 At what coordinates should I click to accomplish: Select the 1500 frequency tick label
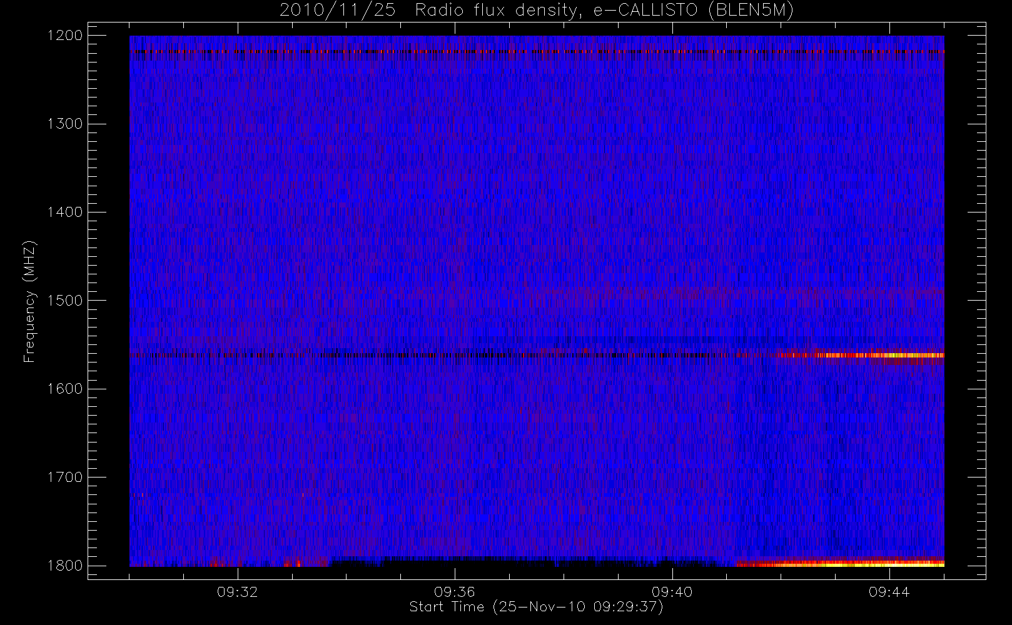click(x=65, y=301)
